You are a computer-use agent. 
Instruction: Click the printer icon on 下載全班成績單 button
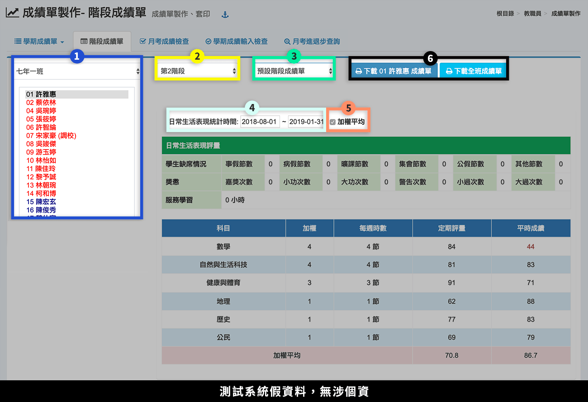[x=449, y=71]
